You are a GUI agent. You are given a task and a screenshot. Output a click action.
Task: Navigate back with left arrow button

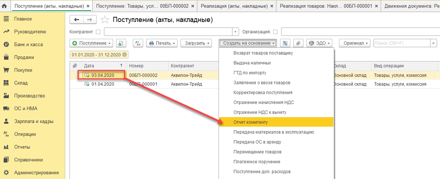click(x=77, y=20)
